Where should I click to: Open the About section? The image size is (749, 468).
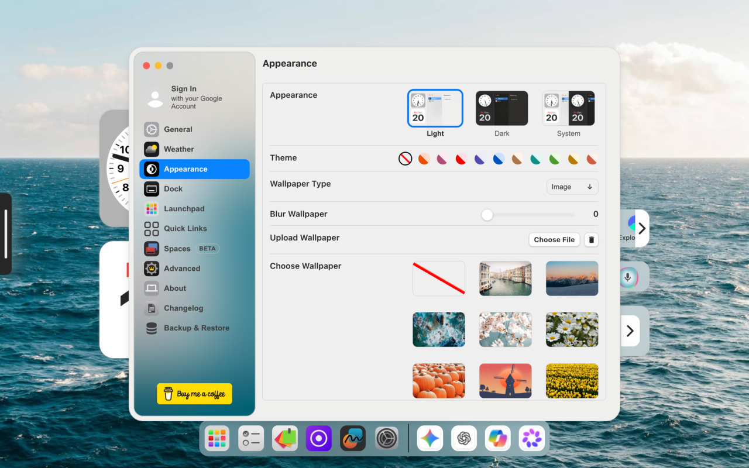pos(194,288)
